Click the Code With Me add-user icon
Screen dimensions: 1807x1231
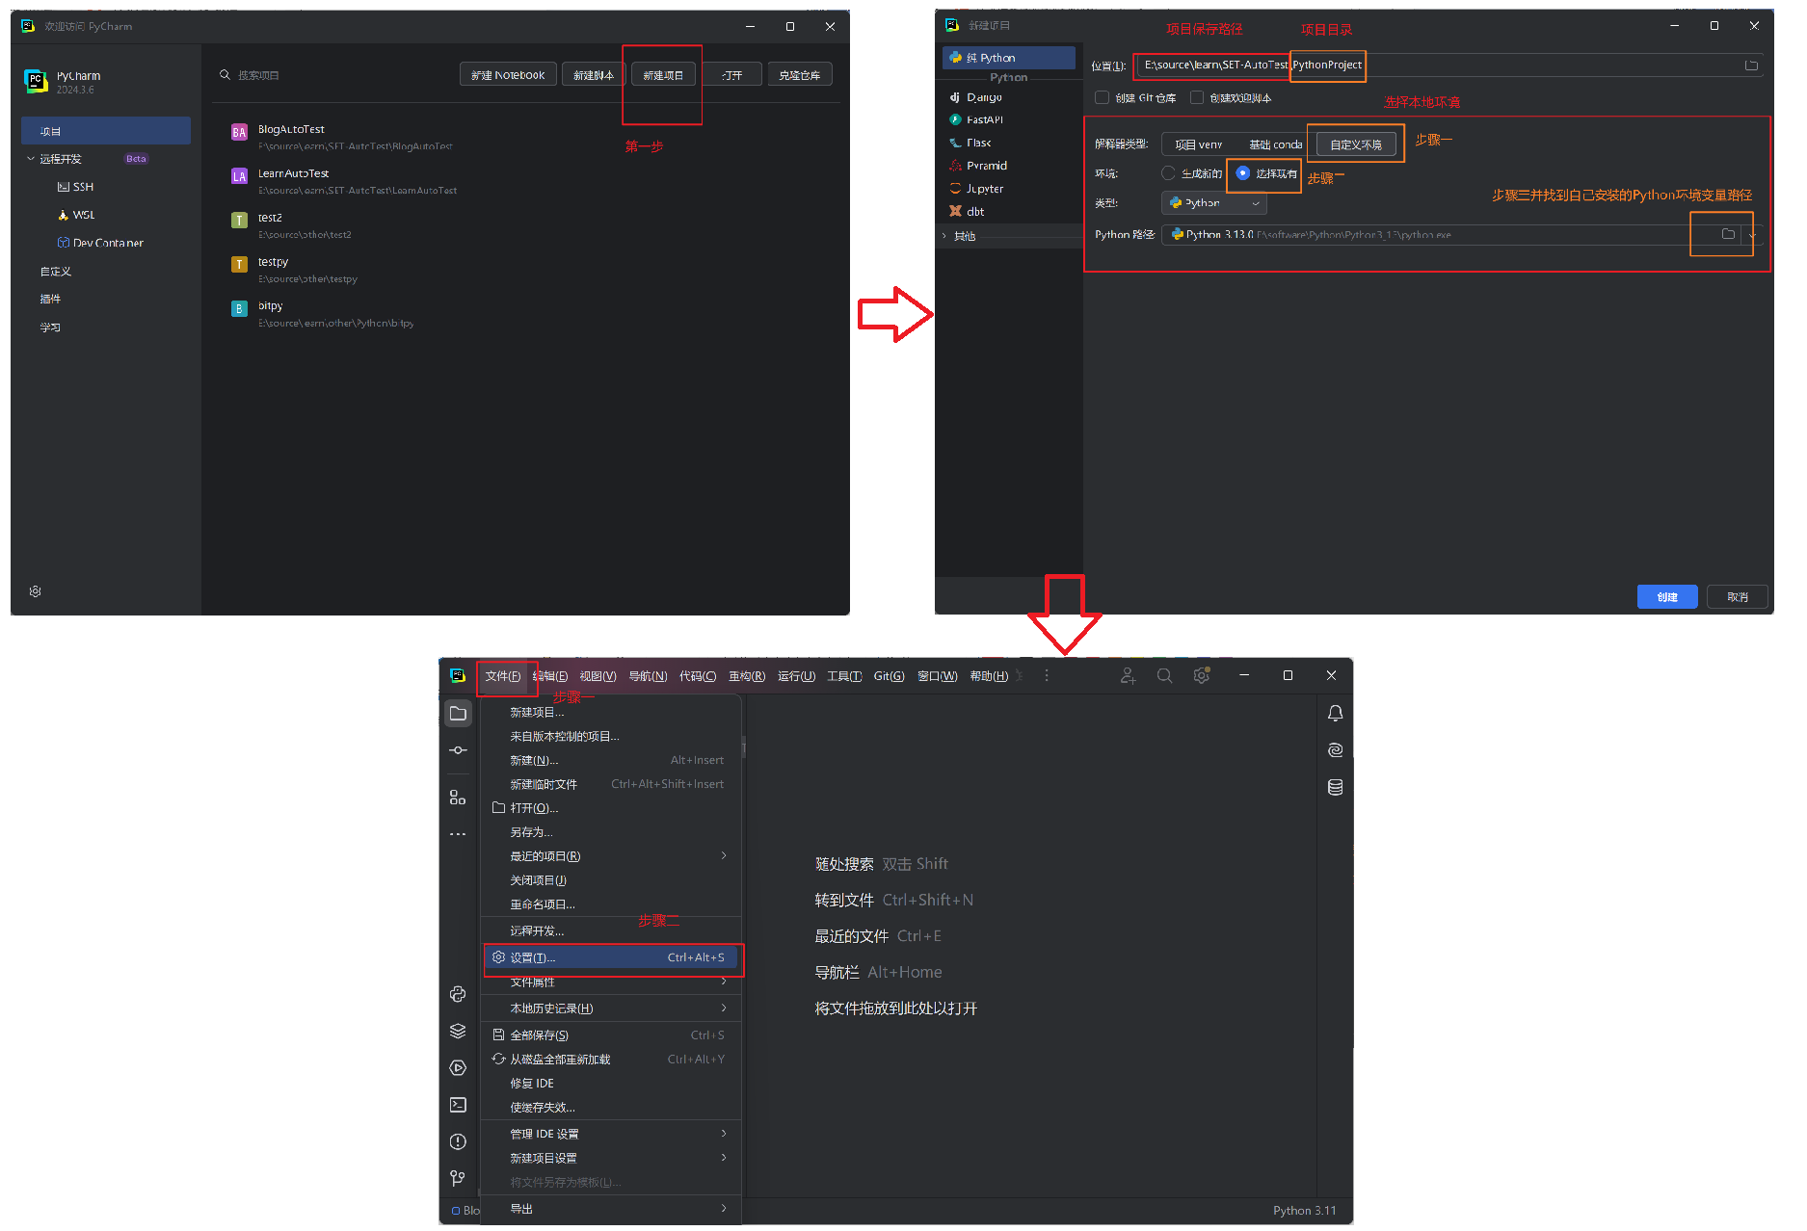click(1128, 676)
